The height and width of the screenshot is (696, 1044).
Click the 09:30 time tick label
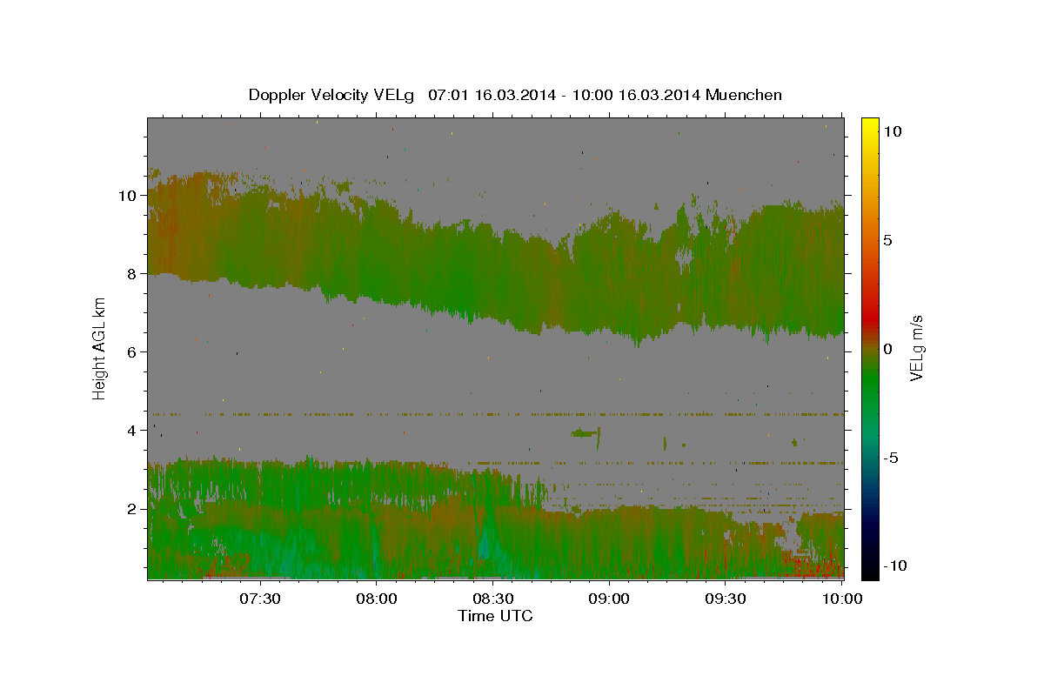coord(726,599)
